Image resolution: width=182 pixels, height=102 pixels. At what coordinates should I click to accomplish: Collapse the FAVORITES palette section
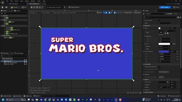tap(1, 16)
